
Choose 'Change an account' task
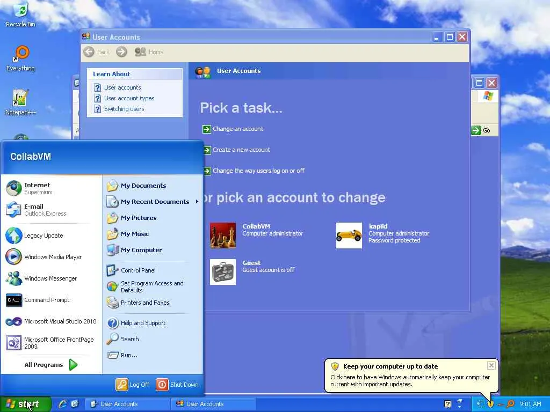point(238,129)
